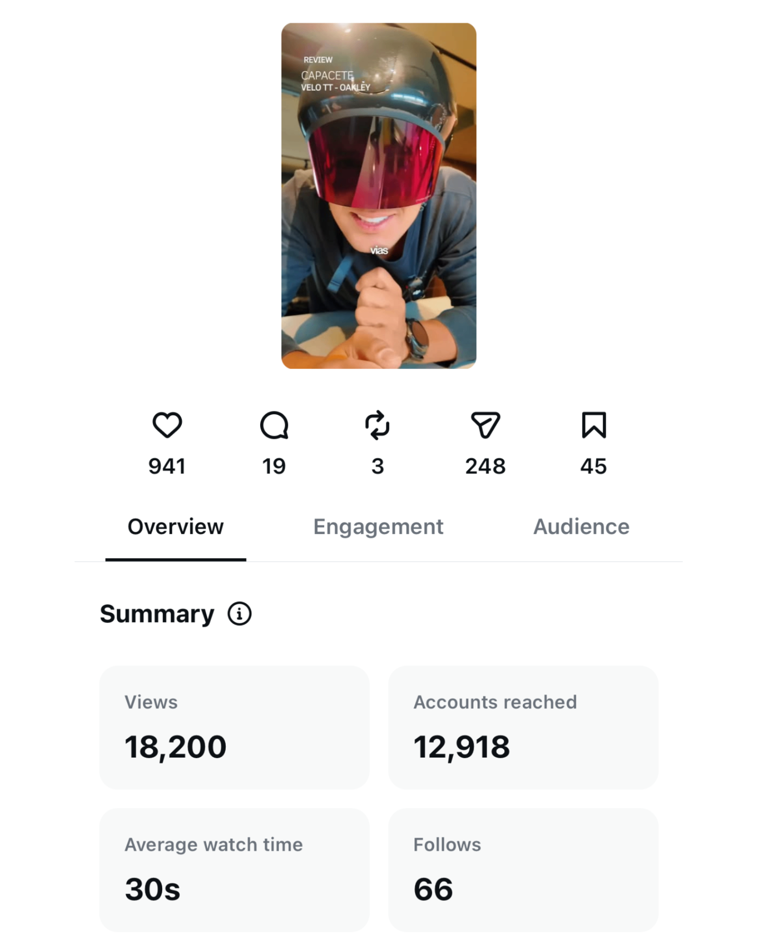This screenshot has height=947, width=757.
Task: Open the helmet review reel thumbnail
Action: [x=378, y=196]
